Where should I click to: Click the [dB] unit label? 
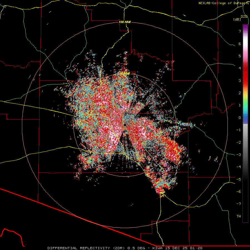(x=237, y=19)
